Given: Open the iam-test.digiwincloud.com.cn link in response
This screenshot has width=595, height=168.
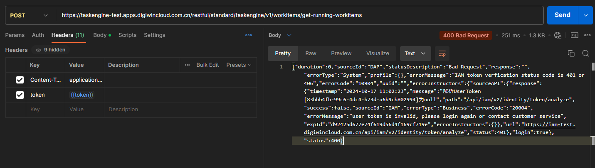Looking at the screenshot, I should [x=439, y=128].
